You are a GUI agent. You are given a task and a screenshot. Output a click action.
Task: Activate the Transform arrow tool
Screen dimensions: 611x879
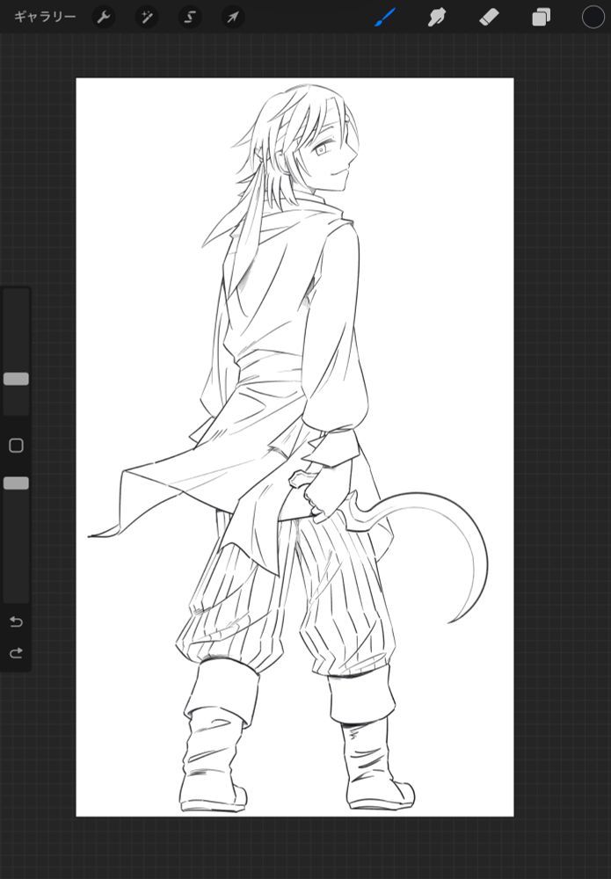tap(233, 18)
